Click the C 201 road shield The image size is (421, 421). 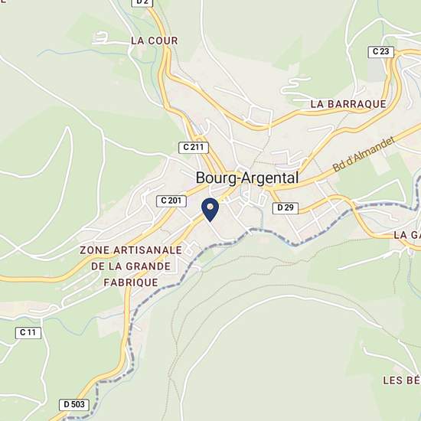tap(171, 201)
